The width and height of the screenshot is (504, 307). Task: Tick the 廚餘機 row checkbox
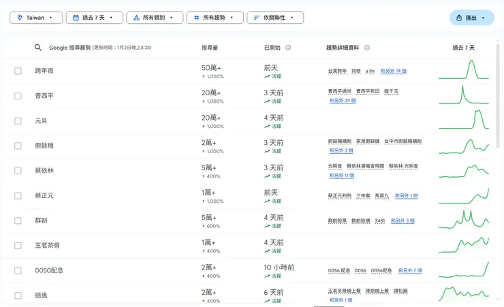pyautogui.click(x=18, y=146)
